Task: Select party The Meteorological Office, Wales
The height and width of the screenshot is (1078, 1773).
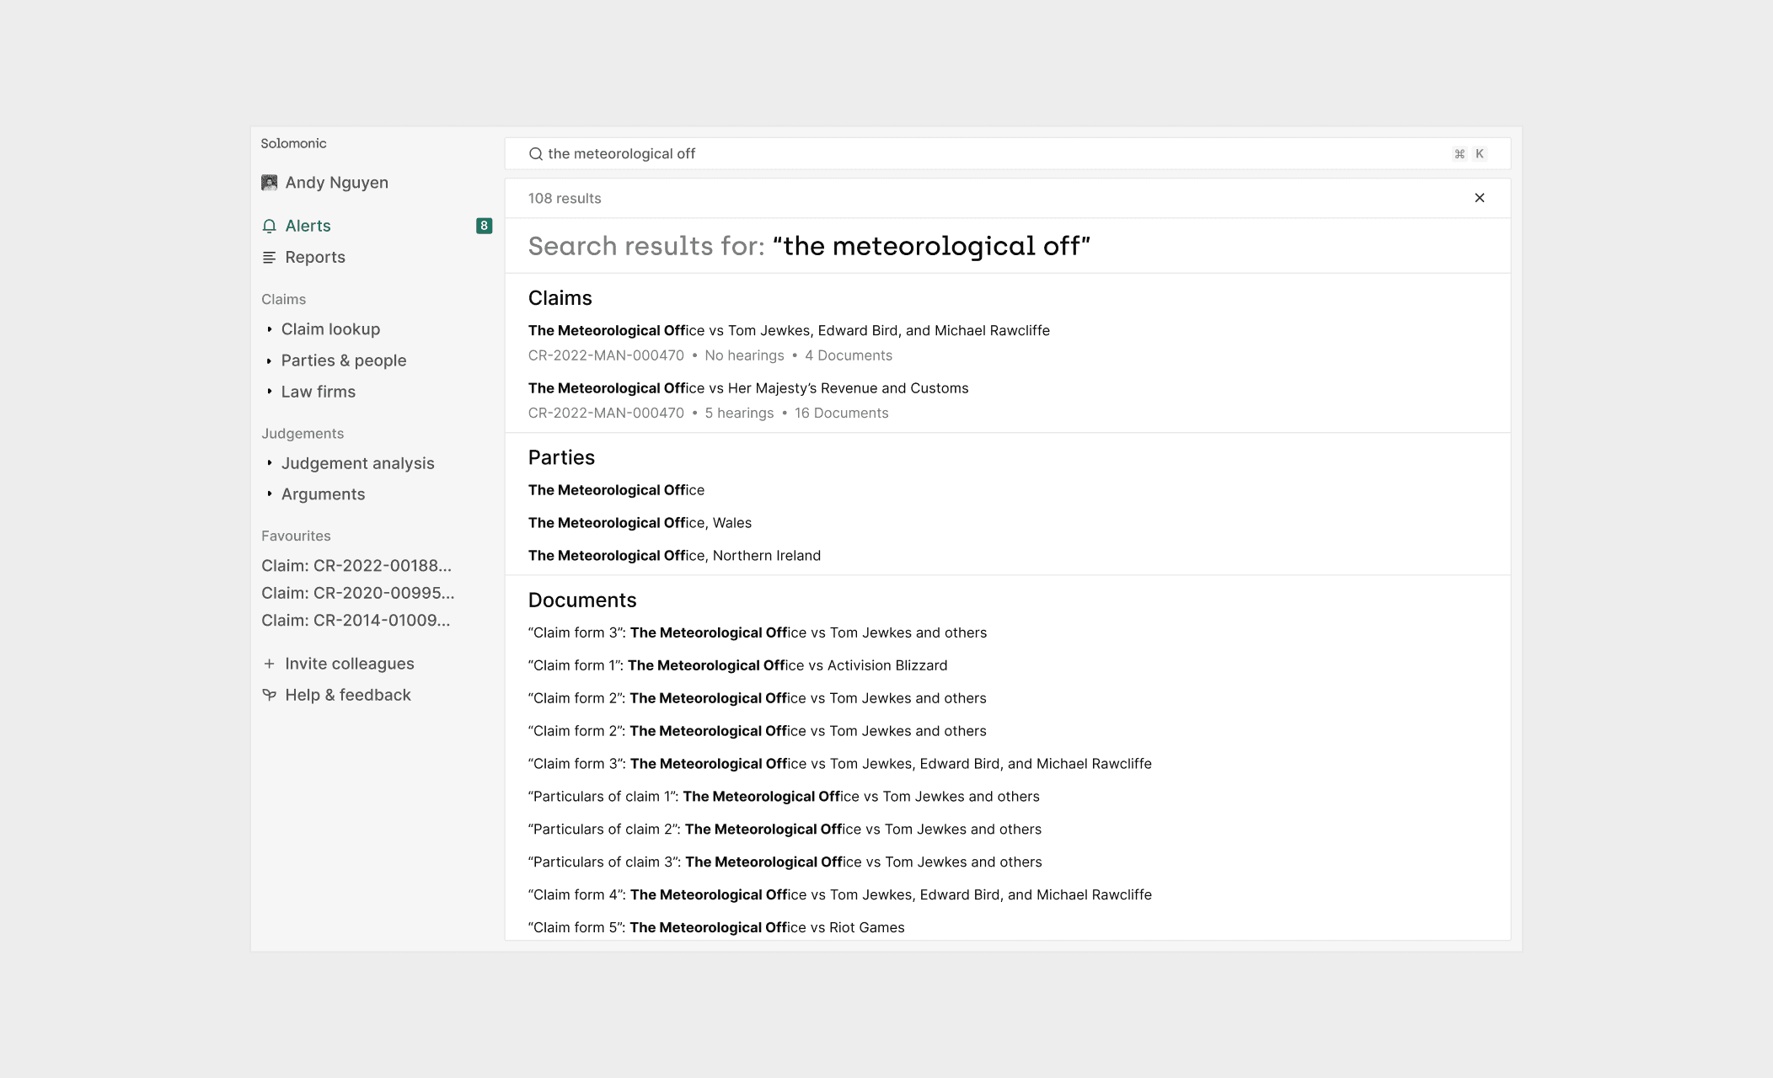Action: [x=640, y=523]
